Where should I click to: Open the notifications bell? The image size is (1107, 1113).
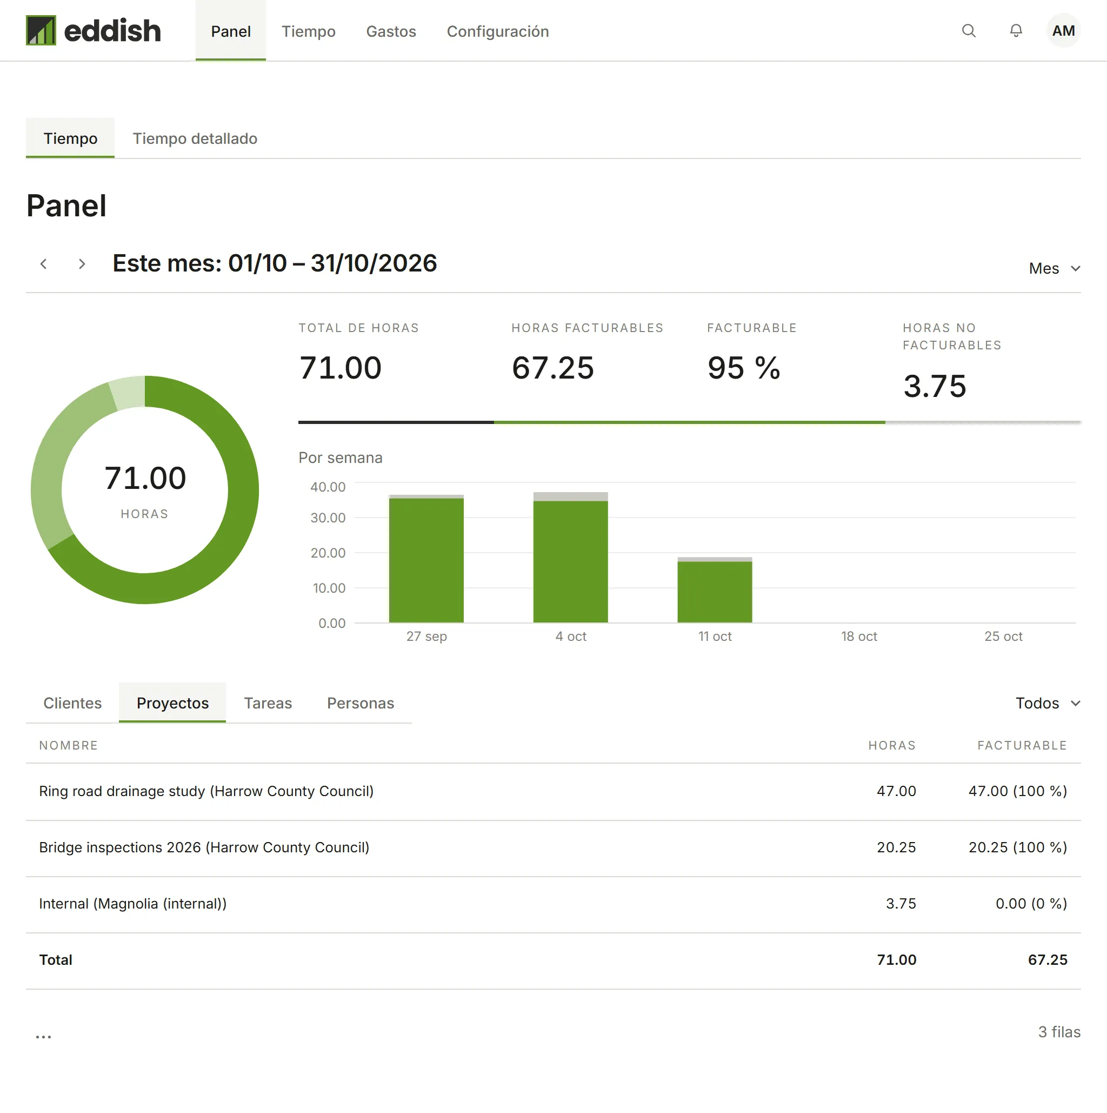coord(1016,30)
